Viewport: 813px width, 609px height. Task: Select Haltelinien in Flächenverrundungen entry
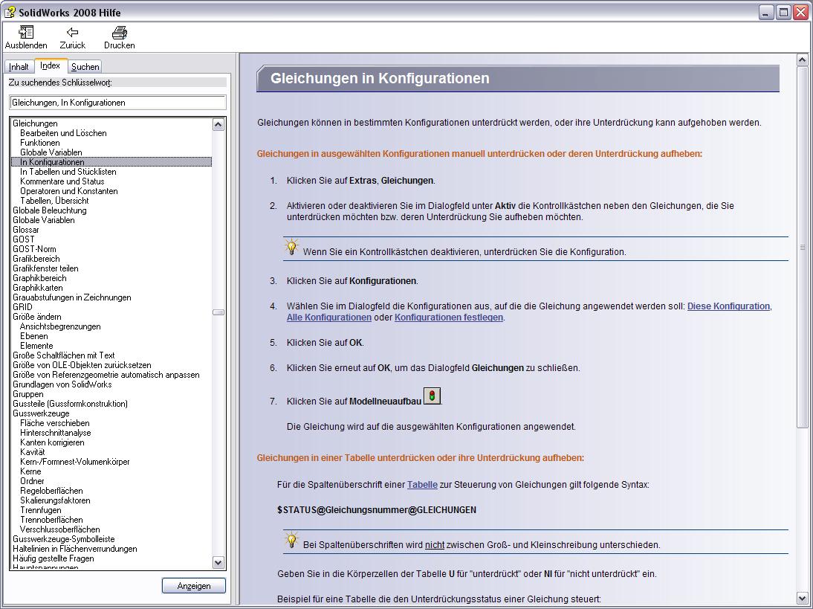tap(74, 550)
